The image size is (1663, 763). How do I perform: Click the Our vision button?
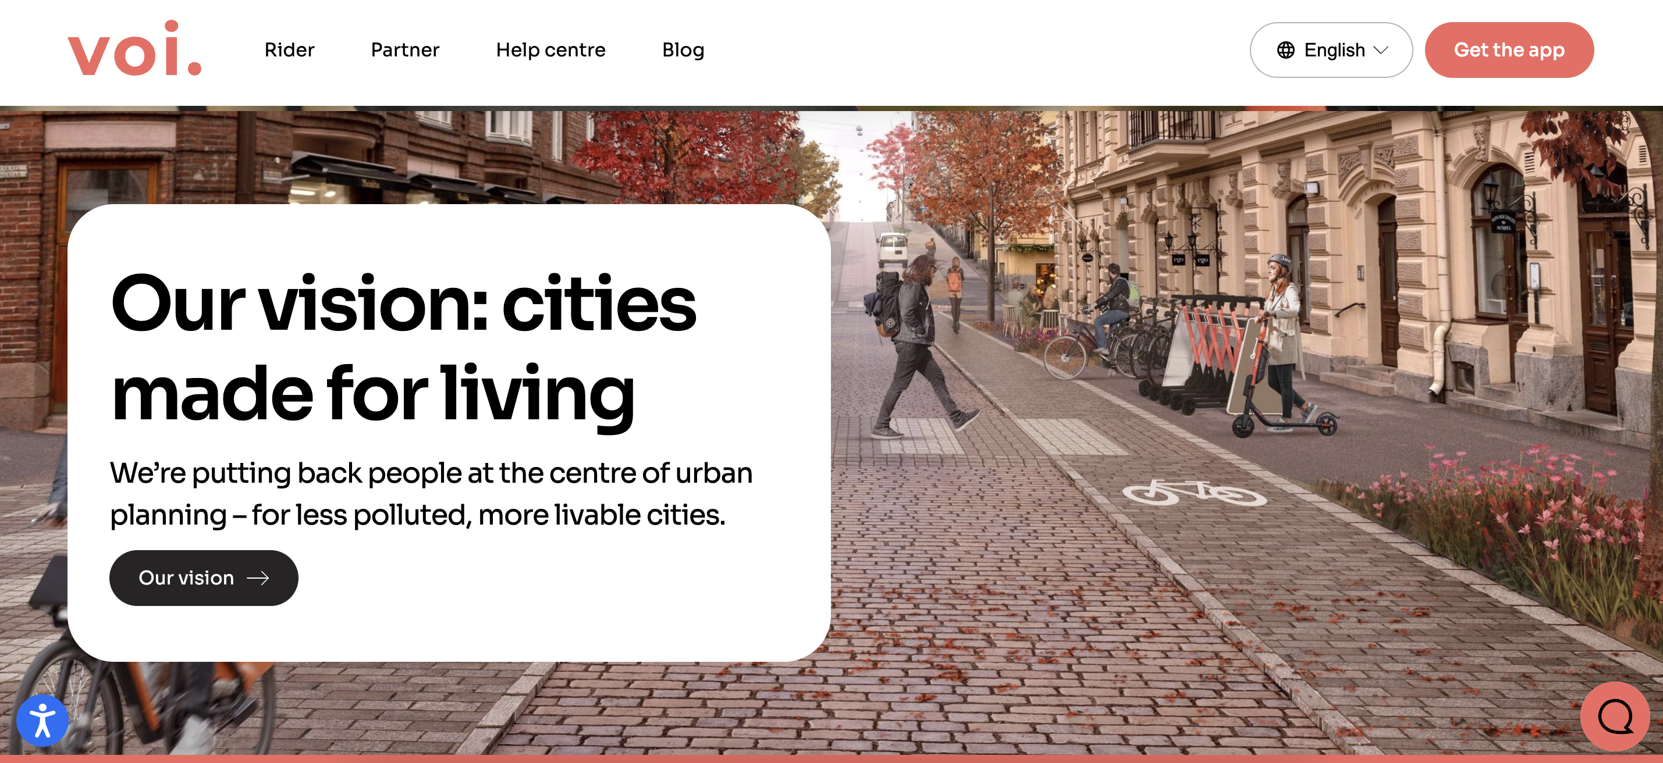point(203,578)
